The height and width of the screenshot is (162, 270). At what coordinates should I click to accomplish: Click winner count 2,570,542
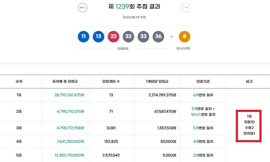111,155
